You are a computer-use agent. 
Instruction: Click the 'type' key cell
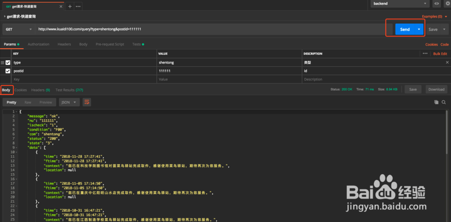point(84,62)
